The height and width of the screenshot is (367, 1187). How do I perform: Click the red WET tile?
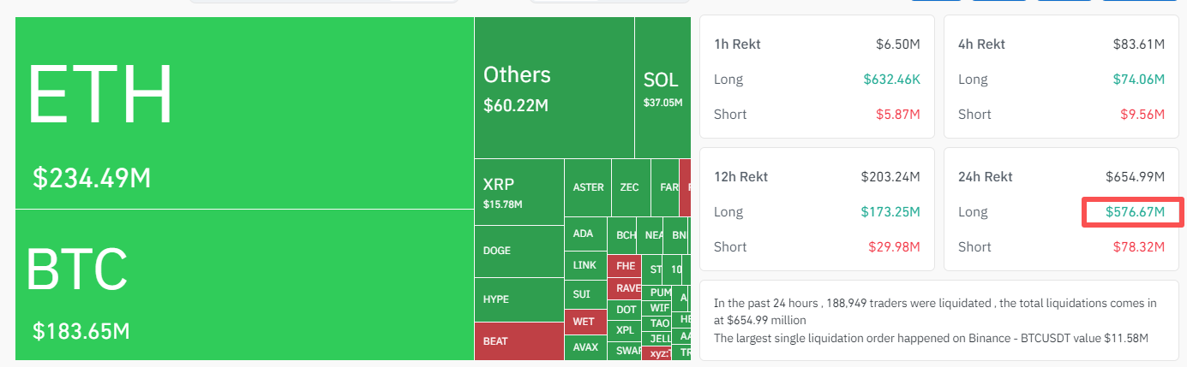point(585,322)
